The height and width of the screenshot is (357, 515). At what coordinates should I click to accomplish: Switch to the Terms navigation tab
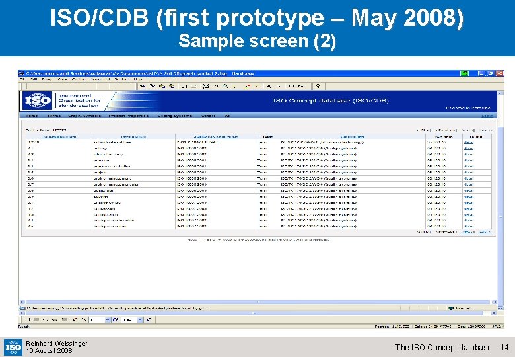click(54, 116)
